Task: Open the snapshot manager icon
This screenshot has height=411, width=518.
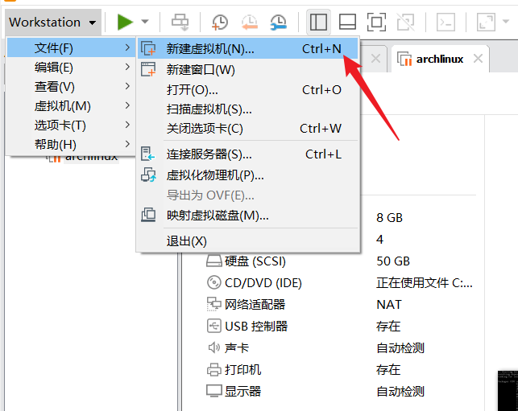Action: pyautogui.click(x=278, y=22)
